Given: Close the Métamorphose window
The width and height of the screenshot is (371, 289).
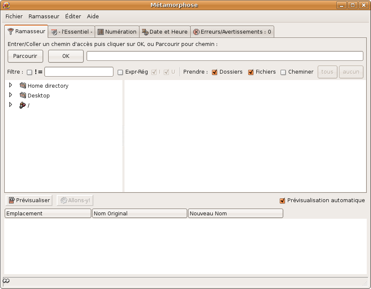Looking at the screenshot, I should (x=364, y=5).
